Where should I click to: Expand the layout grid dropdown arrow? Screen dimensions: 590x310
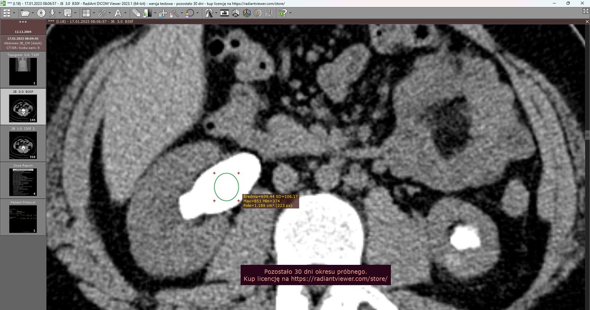point(94,13)
